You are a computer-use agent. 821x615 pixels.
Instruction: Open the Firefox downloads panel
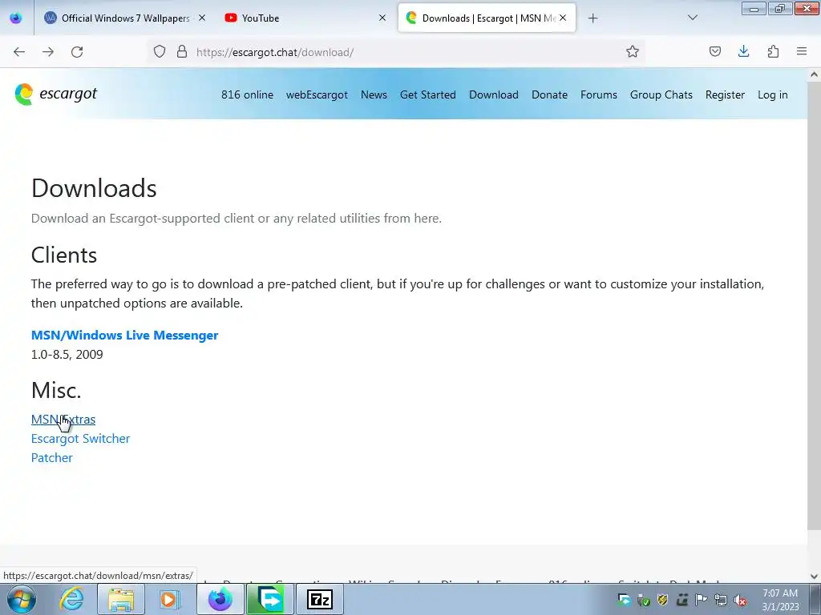click(743, 51)
